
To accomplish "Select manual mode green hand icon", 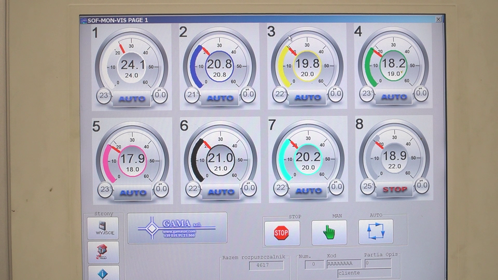I will point(329,232).
